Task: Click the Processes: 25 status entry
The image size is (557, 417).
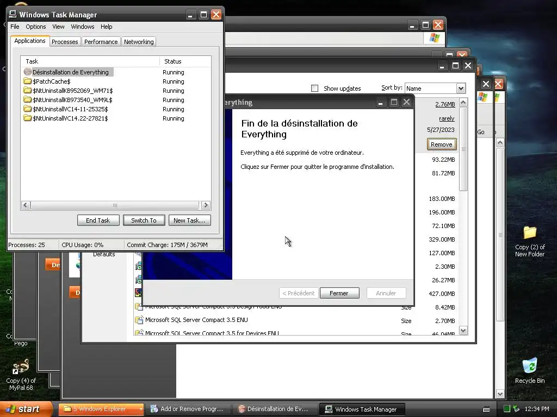Action: (27, 245)
